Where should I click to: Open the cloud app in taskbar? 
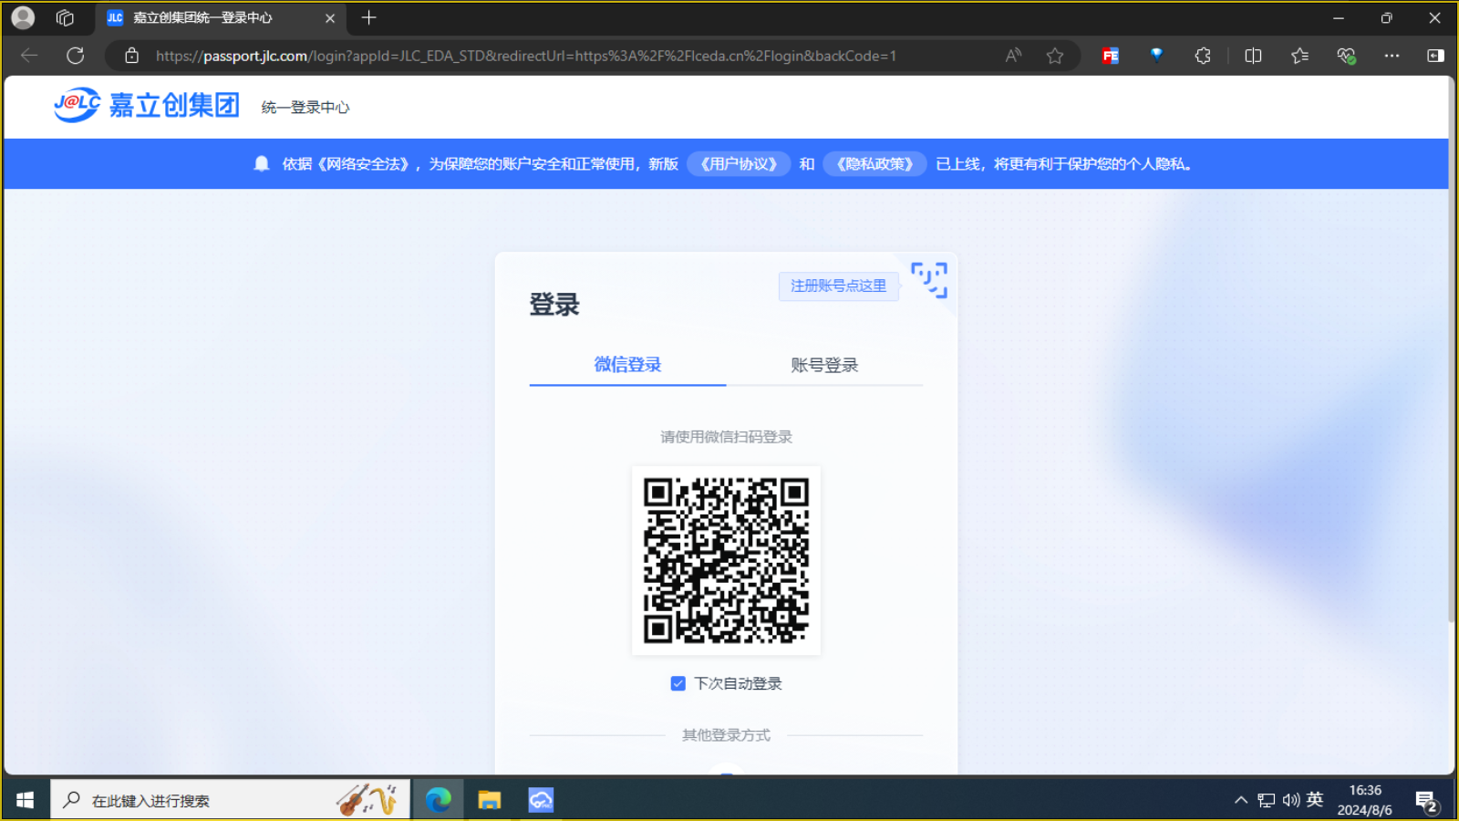click(541, 800)
